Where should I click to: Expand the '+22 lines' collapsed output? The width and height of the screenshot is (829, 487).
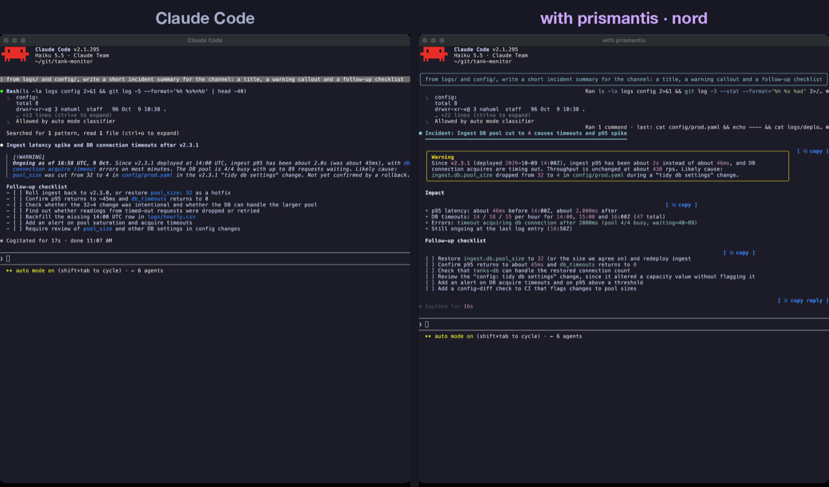483,115
